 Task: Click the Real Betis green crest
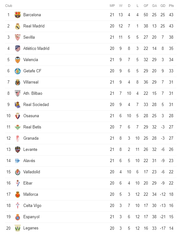pyautogui.click(x=17, y=127)
